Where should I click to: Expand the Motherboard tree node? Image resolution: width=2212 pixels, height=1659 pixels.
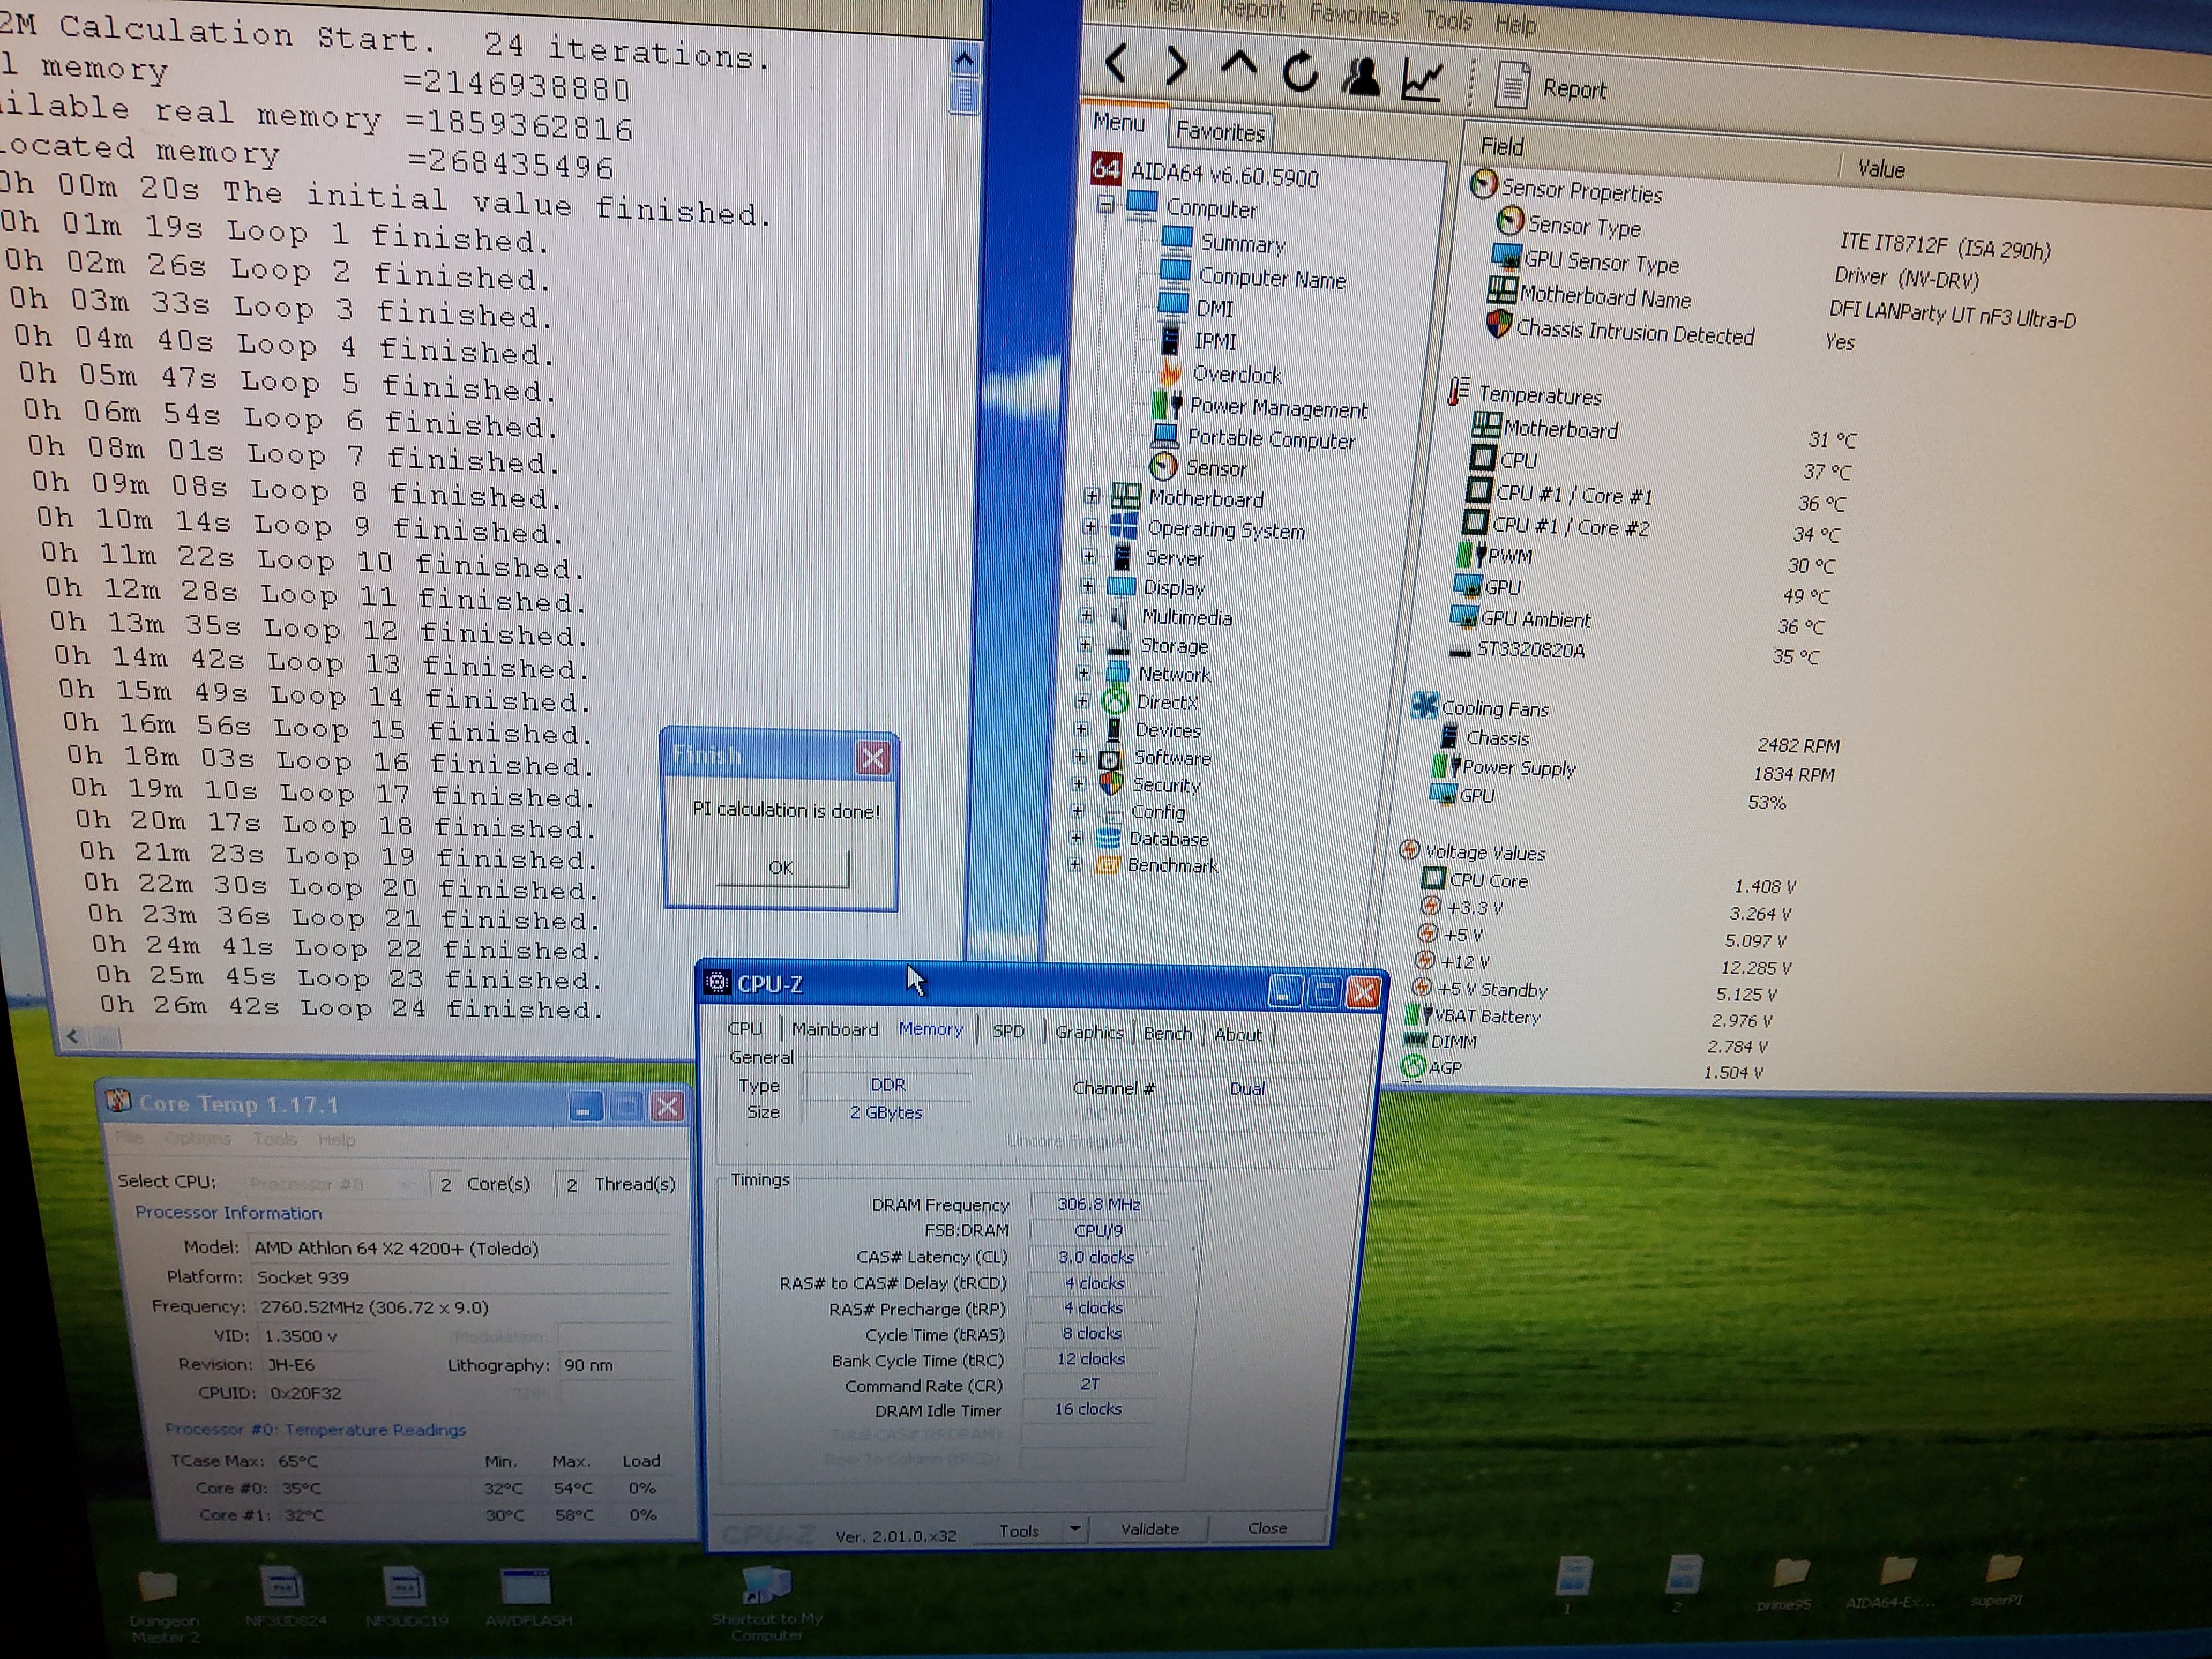tap(1092, 495)
